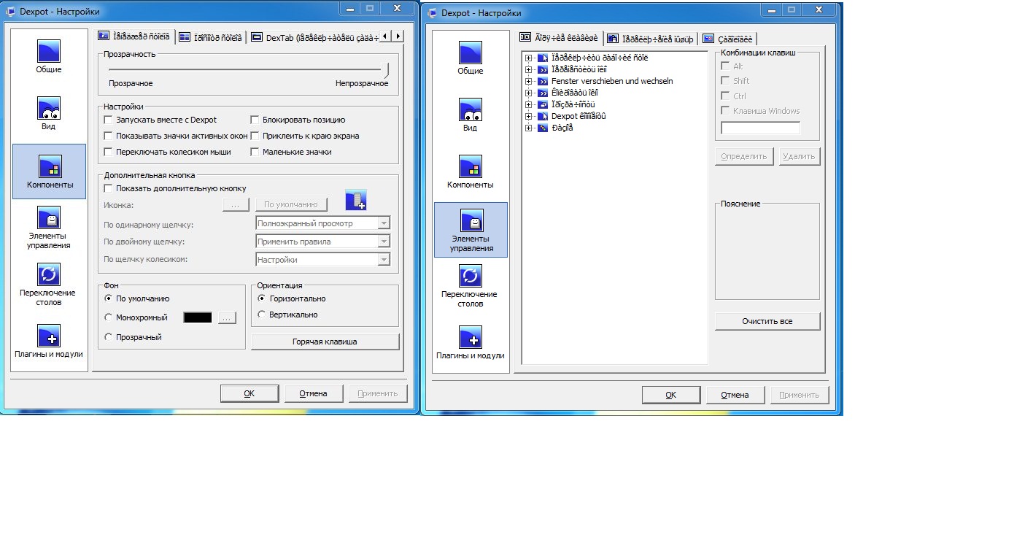Select right window tab with mouse icon
1033x540 pixels.
(651, 39)
